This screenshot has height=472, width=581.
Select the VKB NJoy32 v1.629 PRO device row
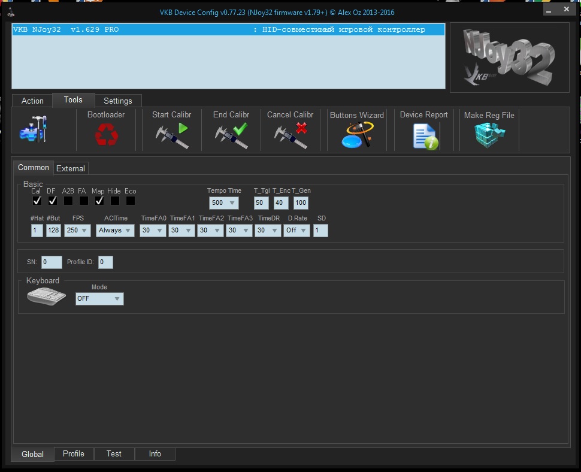[228, 29]
